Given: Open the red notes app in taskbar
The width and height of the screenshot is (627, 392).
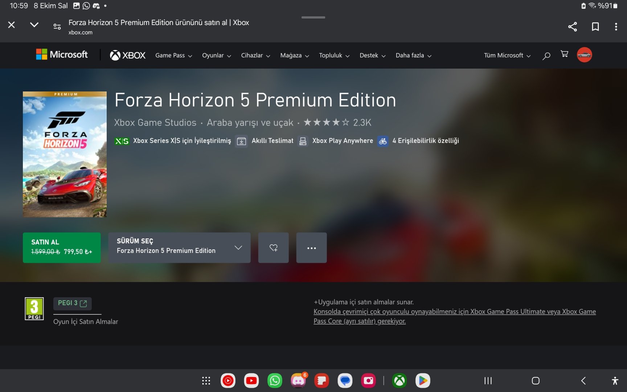Looking at the screenshot, I should (321, 381).
